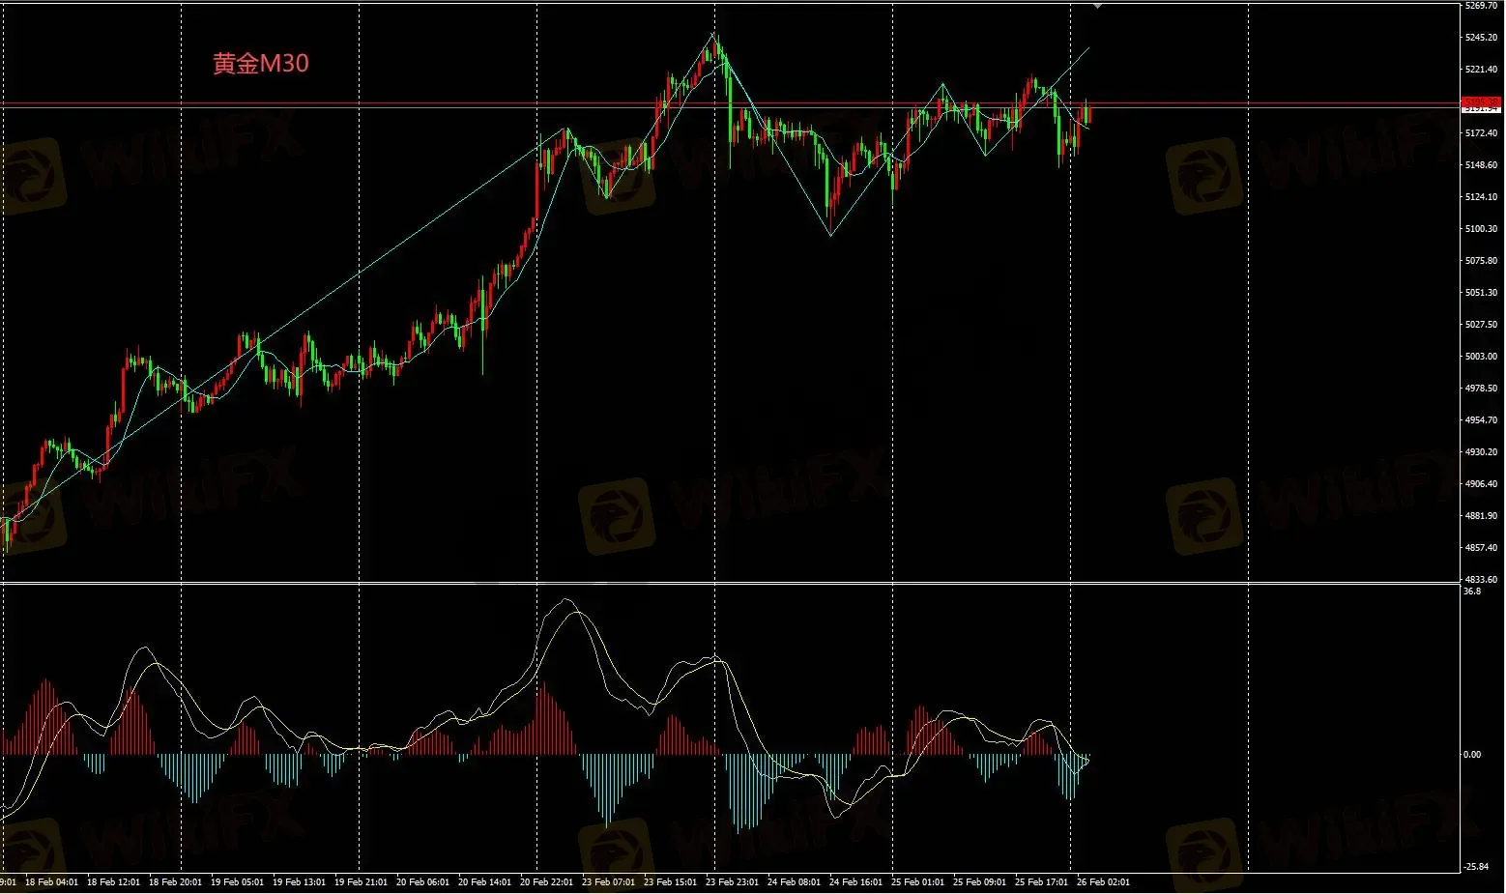Click the 5124.10 price axis label
The image size is (1506, 894).
(x=1481, y=197)
